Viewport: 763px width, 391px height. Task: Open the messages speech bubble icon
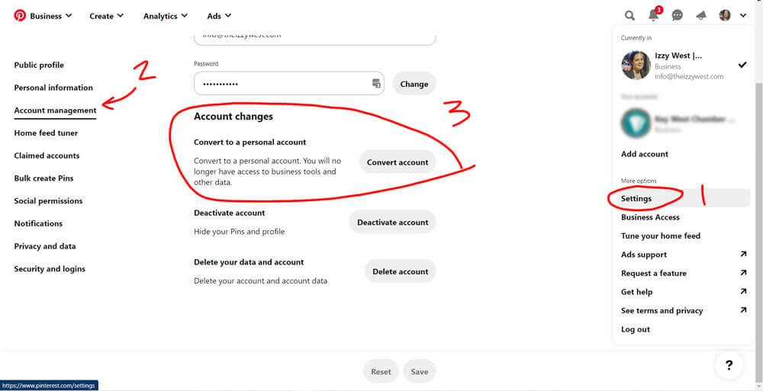677,15
